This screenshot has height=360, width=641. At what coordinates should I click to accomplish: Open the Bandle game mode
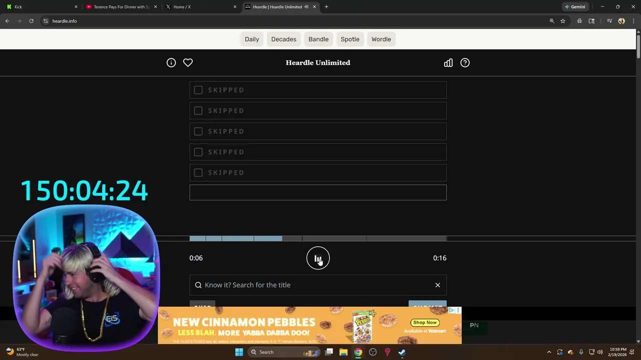point(318,39)
